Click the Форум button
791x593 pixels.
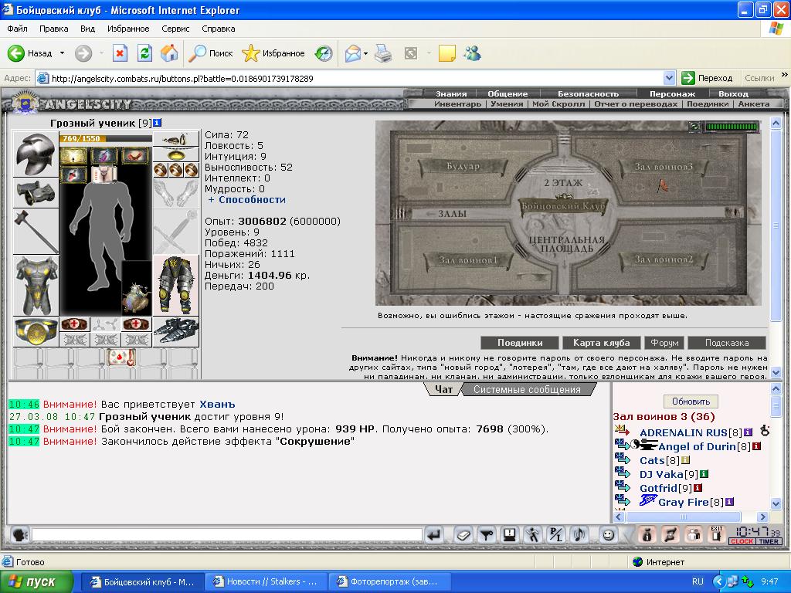click(x=664, y=343)
